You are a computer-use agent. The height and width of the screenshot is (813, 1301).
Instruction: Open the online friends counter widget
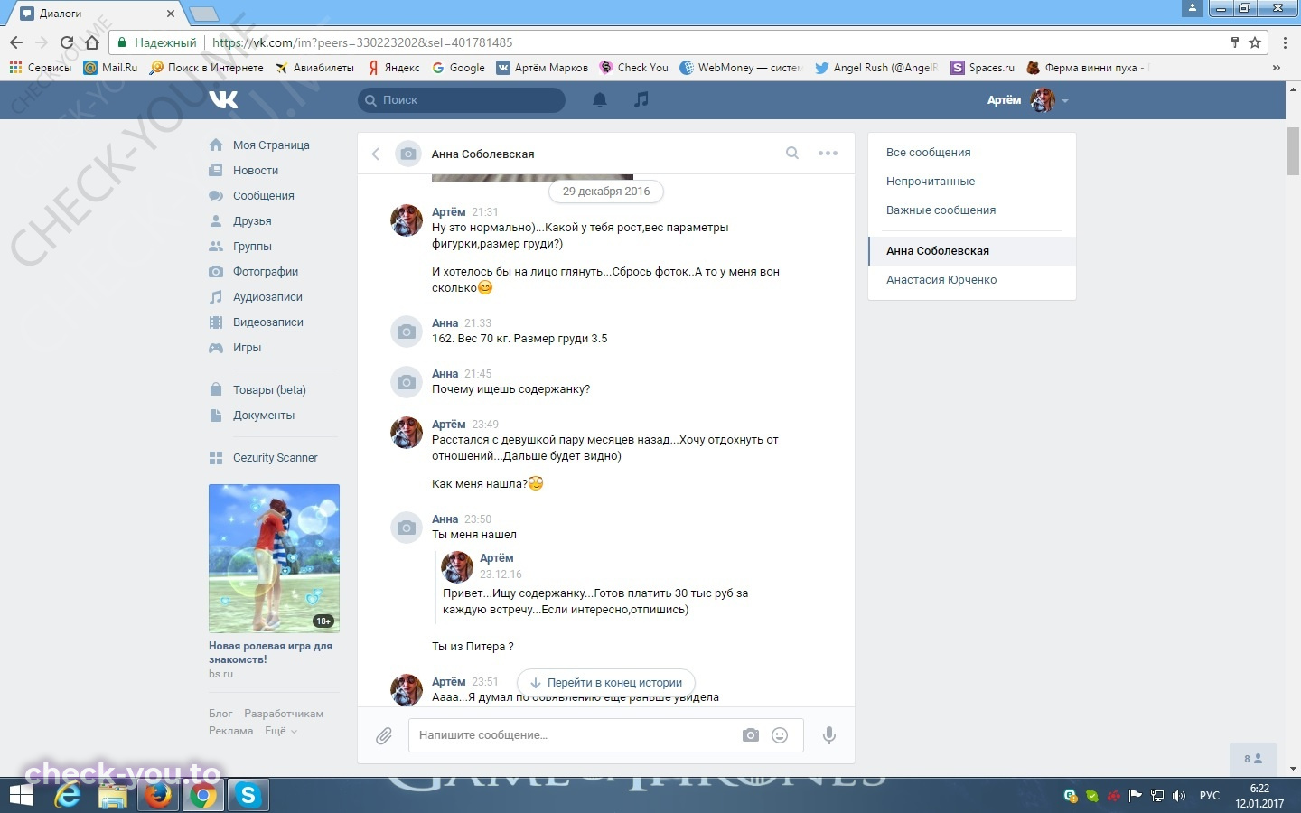click(x=1253, y=759)
